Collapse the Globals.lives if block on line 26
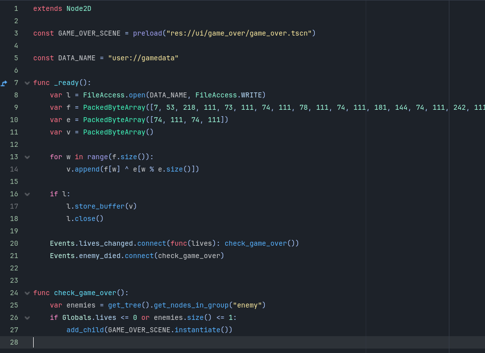485x353 pixels. [27, 318]
